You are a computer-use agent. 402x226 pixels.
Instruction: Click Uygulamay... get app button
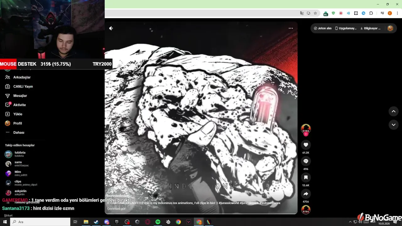click(346, 28)
